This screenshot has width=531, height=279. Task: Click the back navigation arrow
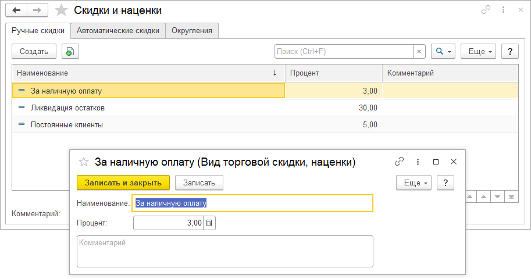(16, 10)
